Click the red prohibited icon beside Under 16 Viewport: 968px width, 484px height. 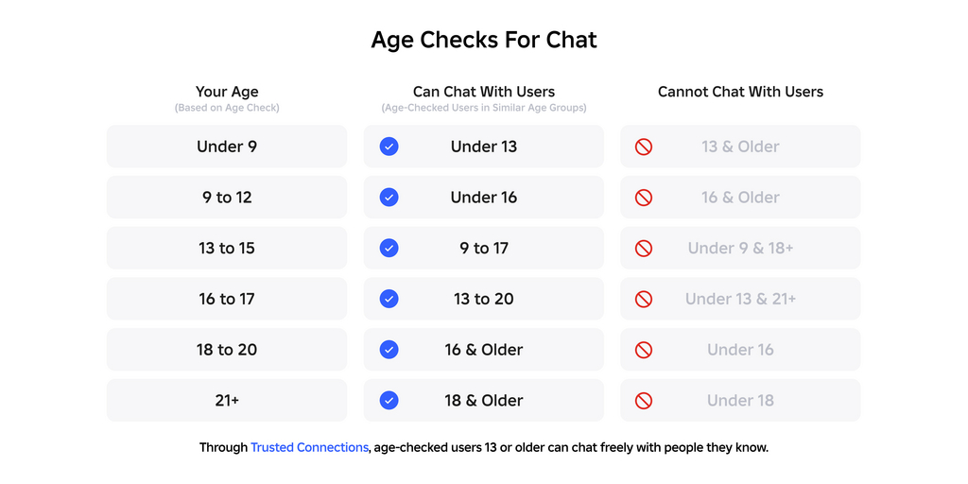point(644,350)
